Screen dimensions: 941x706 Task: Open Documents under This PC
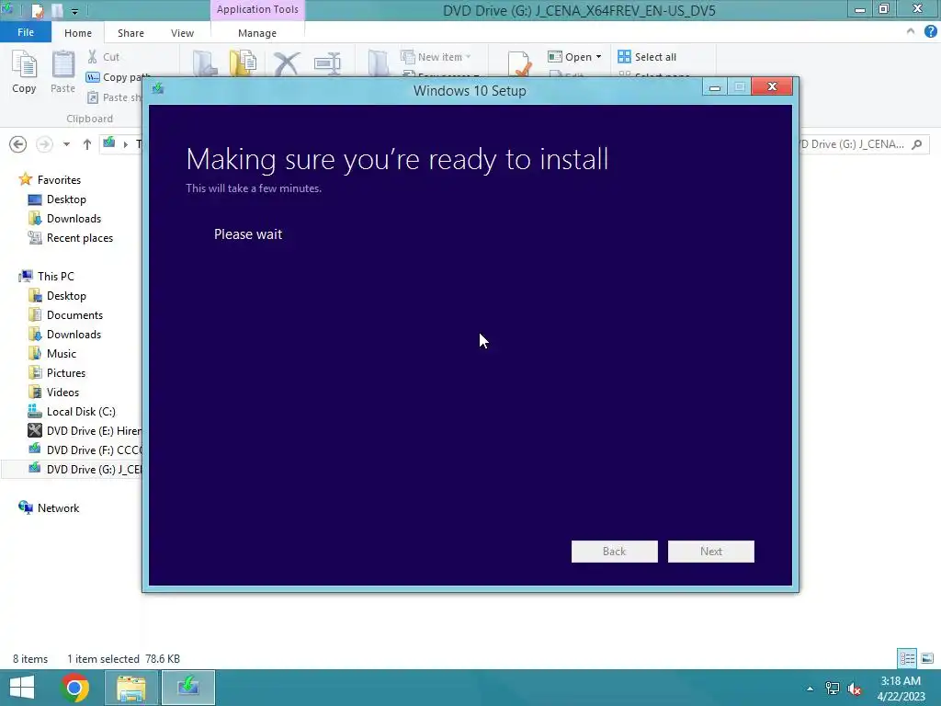coord(74,314)
